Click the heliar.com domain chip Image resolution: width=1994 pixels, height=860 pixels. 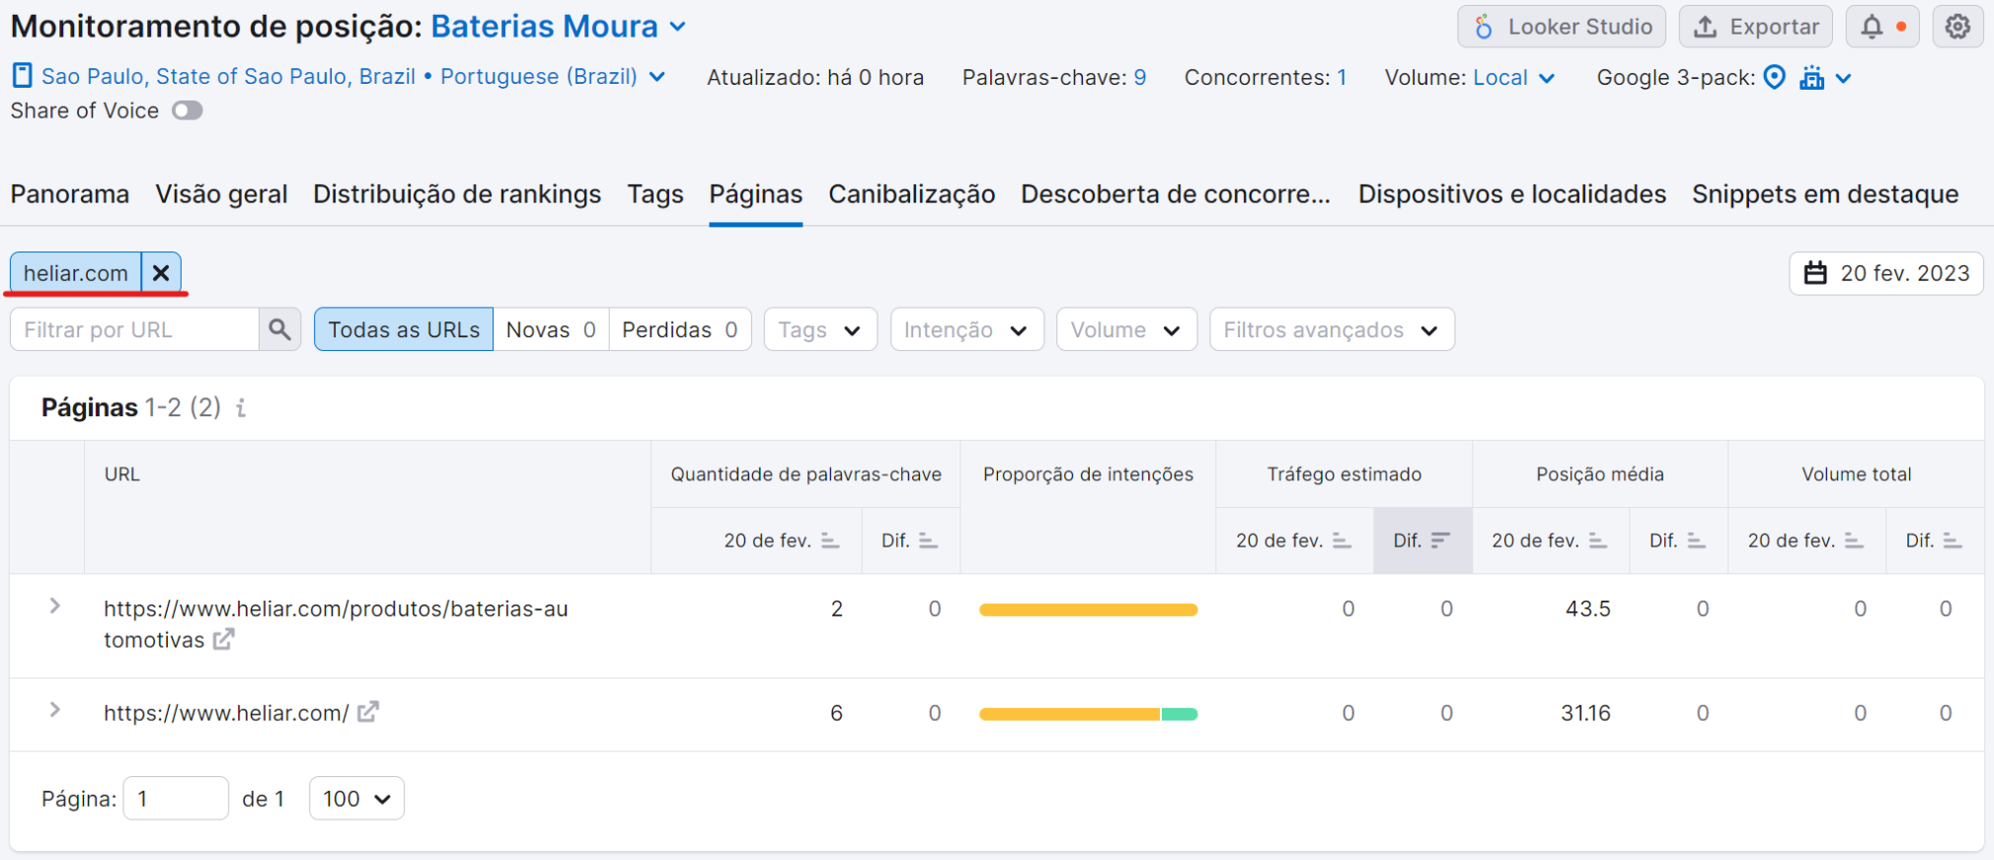[76, 273]
